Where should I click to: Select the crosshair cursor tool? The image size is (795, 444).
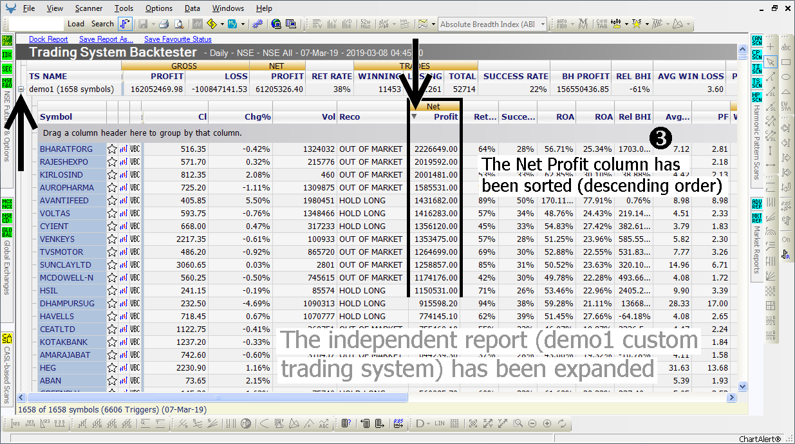(x=771, y=47)
